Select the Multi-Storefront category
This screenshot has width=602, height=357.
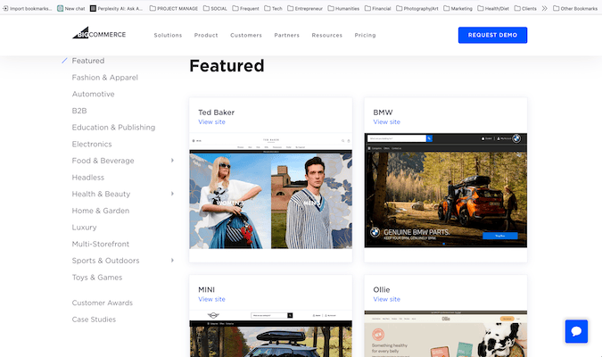101,244
